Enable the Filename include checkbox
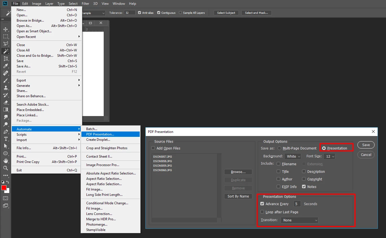 click(x=278, y=164)
